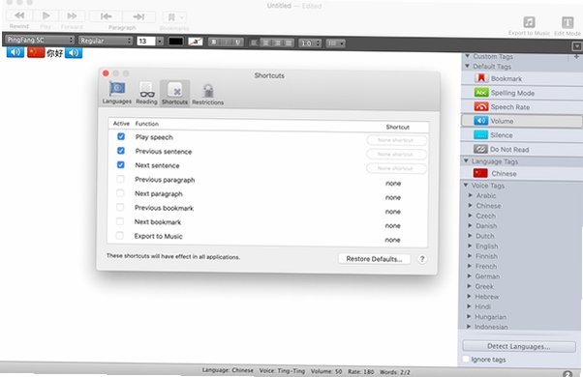The height and width of the screenshot is (377, 583).
Task: Select the Volume tag in sidebar
Action: 522,121
